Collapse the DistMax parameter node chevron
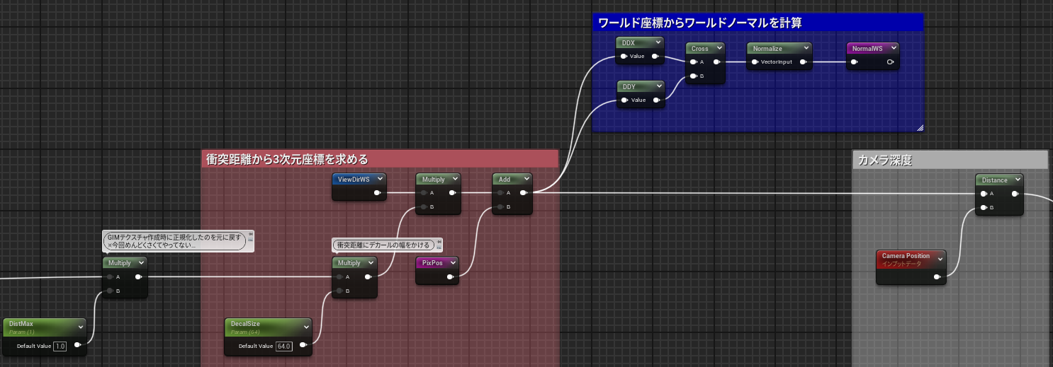1053x367 pixels. [x=79, y=327]
